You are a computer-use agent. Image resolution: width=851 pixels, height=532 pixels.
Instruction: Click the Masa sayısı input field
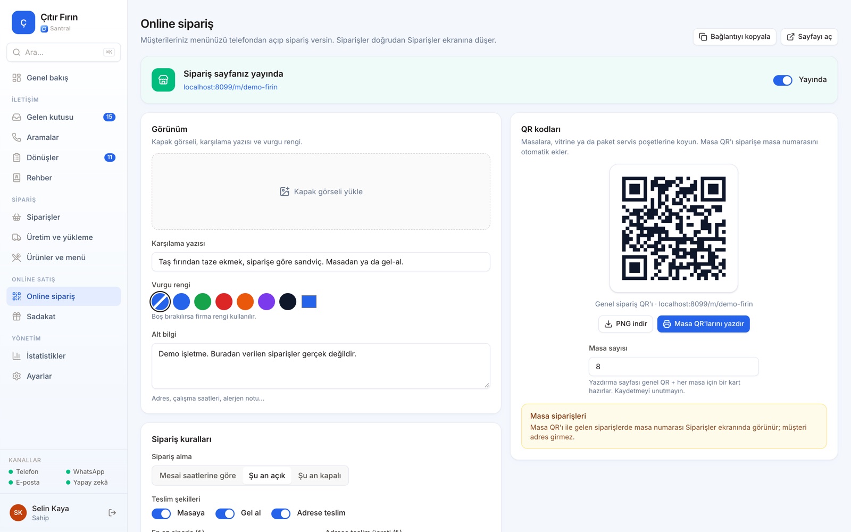(x=673, y=367)
